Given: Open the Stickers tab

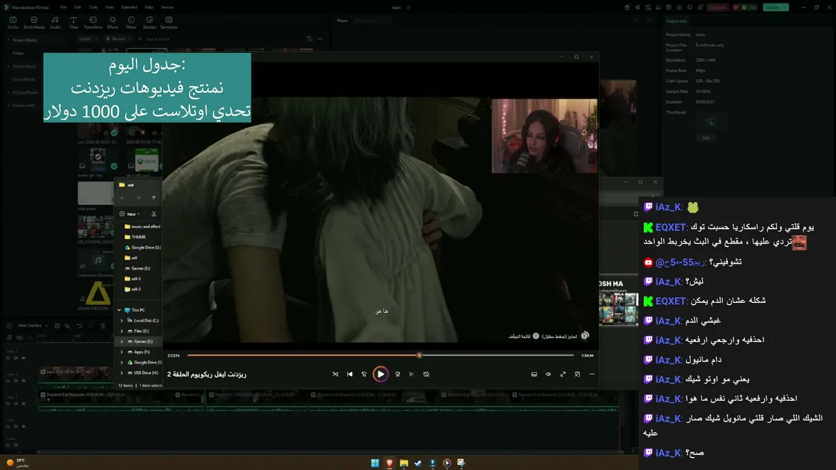Looking at the screenshot, I should point(150,23).
